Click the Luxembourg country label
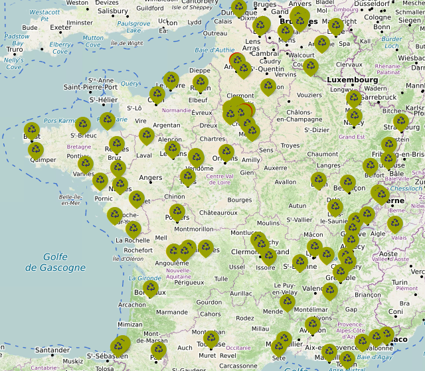The image size is (425, 371). [351, 80]
